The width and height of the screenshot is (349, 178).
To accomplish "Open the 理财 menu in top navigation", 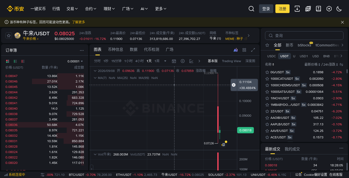I will point(109,9).
